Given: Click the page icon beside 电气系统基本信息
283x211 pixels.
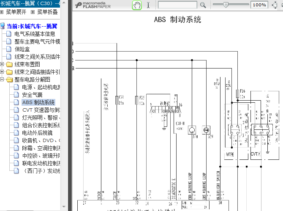Looking at the screenshot, I should click(x=9, y=34).
